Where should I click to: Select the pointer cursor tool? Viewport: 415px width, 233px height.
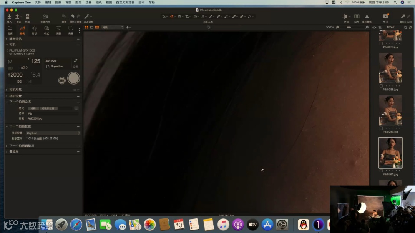164,17
